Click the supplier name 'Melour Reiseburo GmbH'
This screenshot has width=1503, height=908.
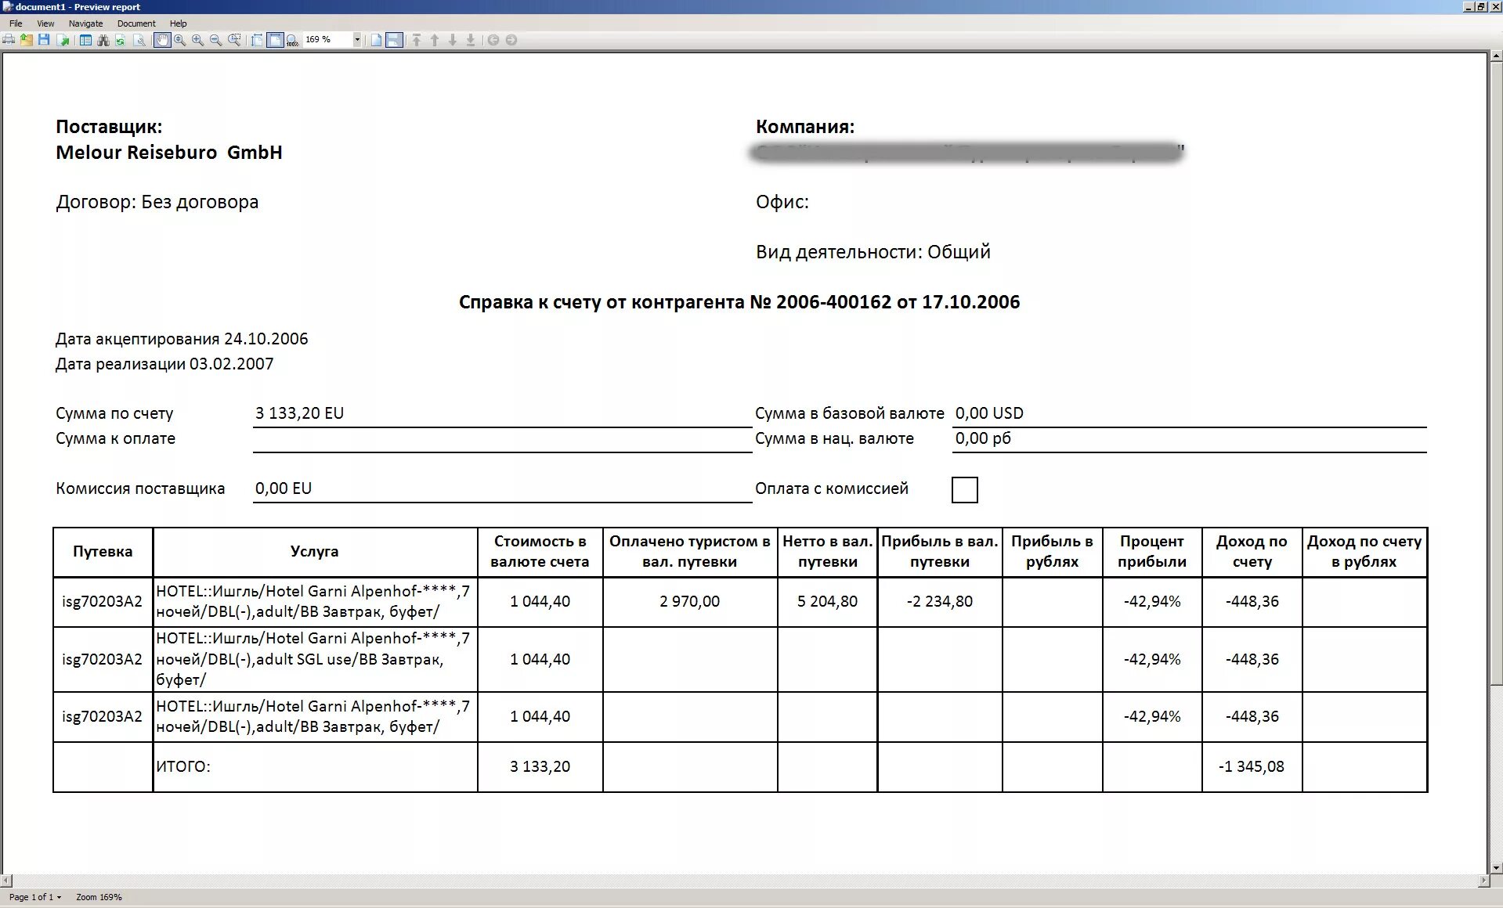click(168, 152)
